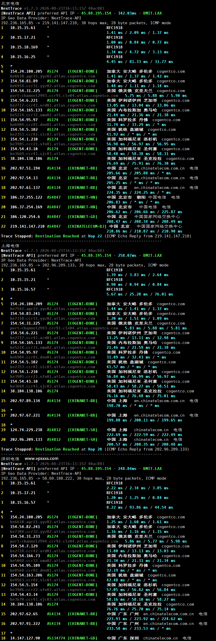Image resolution: width=216 pixels, height=641 pixels.
Task: Select hostname be6954.ccr31.yyz02.atlas.cogentco.com
Action: pyautogui.click(x=53, y=86)
